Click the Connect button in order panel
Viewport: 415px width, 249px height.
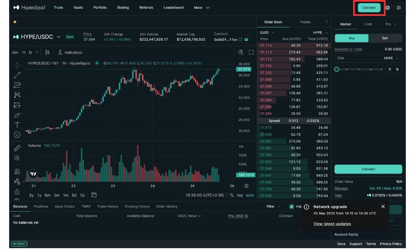368,169
